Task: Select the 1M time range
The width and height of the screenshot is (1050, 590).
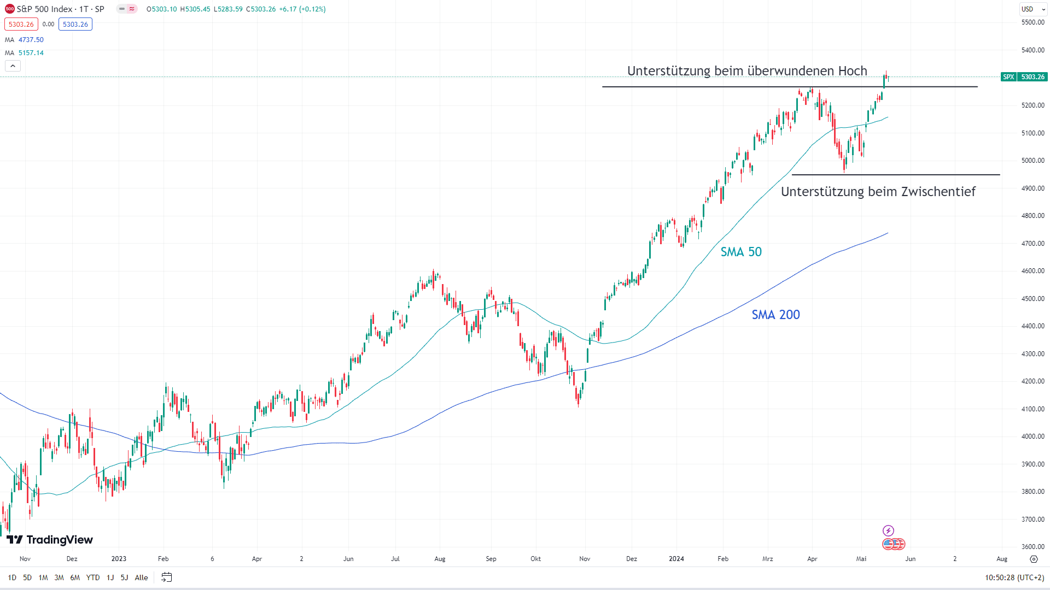Action: (43, 577)
